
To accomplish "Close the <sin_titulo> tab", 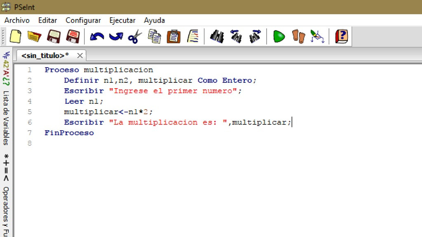I will click(80, 56).
